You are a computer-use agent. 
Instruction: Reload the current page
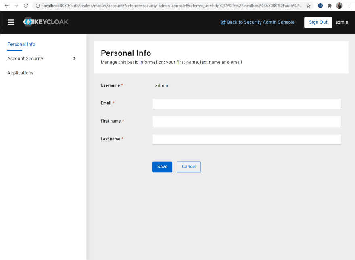pos(26,6)
